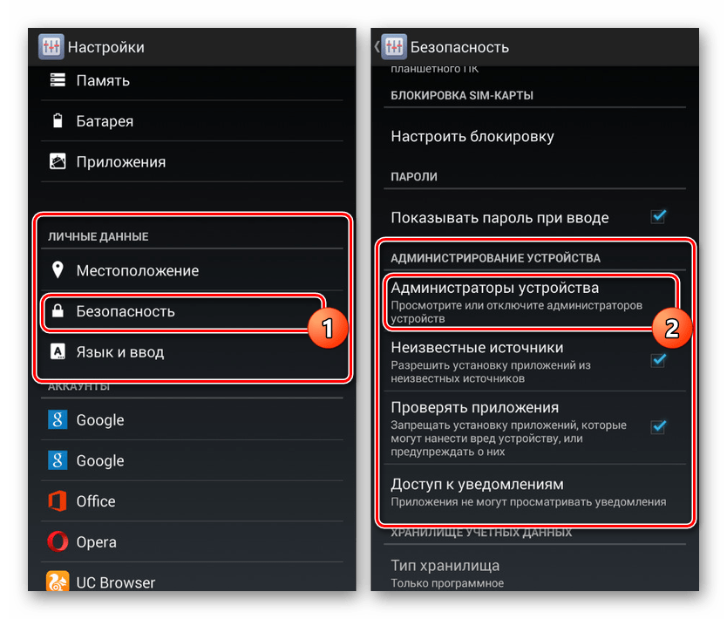The width and height of the screenshot is (727, 619).
Task: Tap the Настройки header settings icon
Action: [x=51, y=47]
